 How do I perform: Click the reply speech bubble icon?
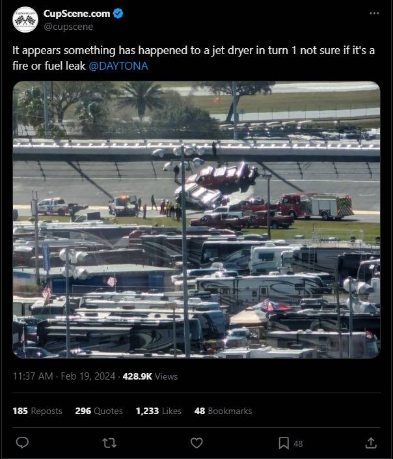tap(22, 443)
